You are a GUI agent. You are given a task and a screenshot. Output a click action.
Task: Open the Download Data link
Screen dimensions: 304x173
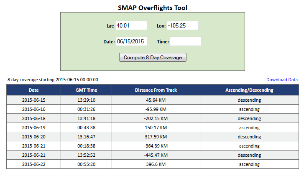pos(282,80)
